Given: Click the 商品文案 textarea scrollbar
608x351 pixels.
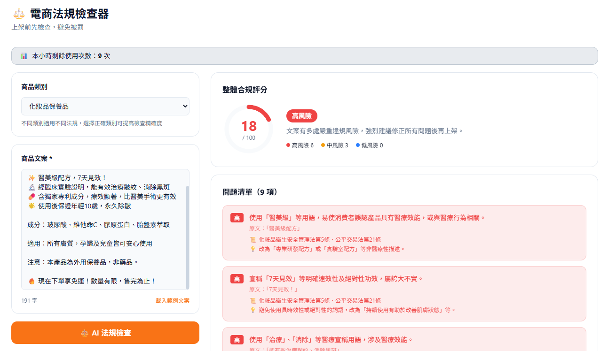Looking at the screenshot, I should (x=188, y=235).
